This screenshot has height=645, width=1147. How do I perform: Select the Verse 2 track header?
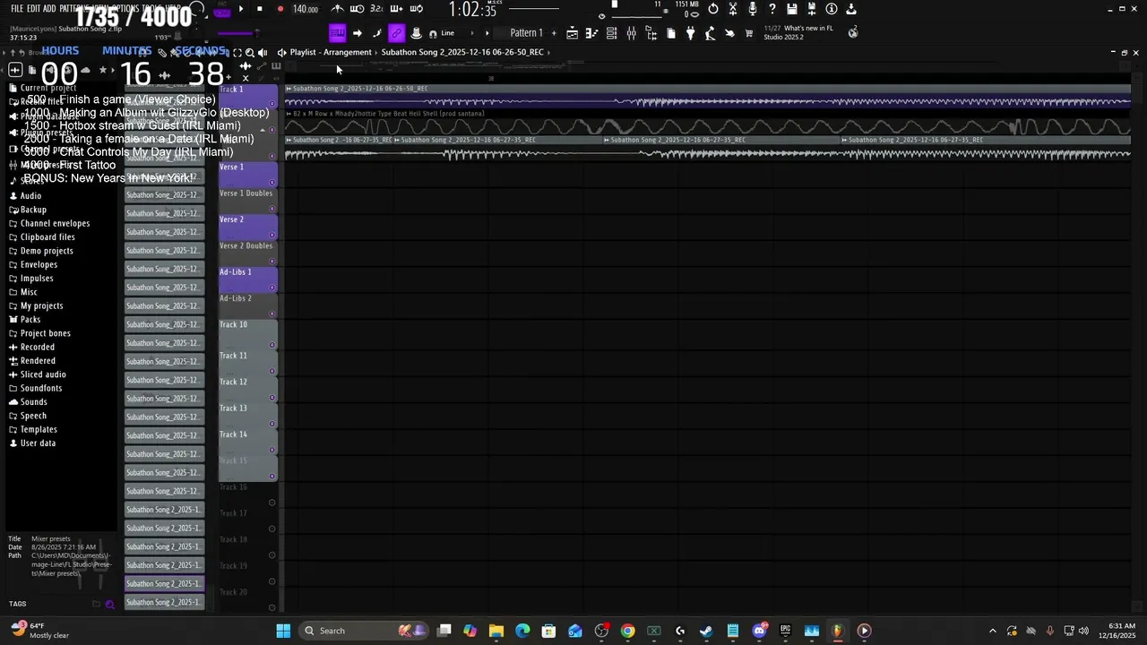tap(247, 227)
